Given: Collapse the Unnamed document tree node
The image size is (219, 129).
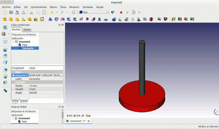Looking at the screenshot, I should click(x=13, y=42).
